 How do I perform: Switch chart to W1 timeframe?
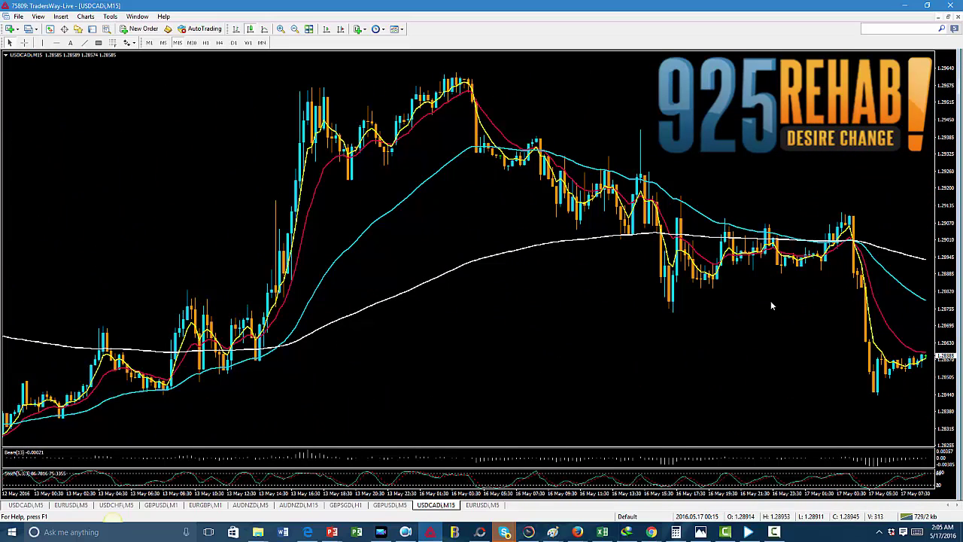[x=248, y=43]
